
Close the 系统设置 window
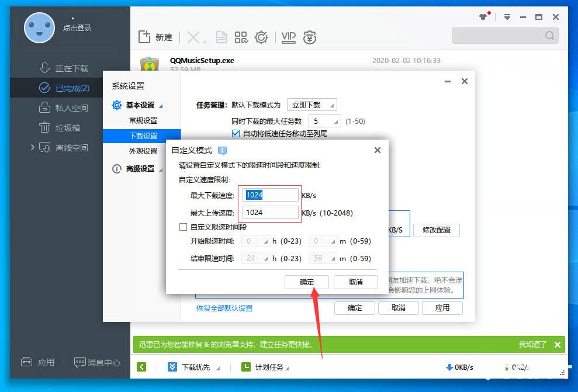[465, 81]
